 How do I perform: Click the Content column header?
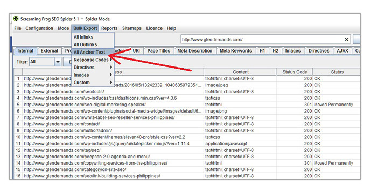(240, 72)
